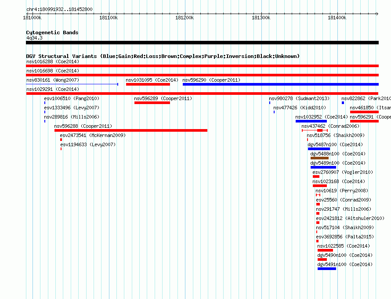391x299 pixels.
Task: Select the red loss bar of nsv596288
Action: point(130,130)
